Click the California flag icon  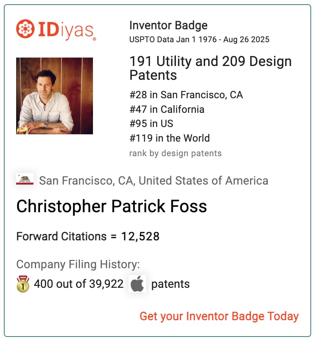[25, 179]
